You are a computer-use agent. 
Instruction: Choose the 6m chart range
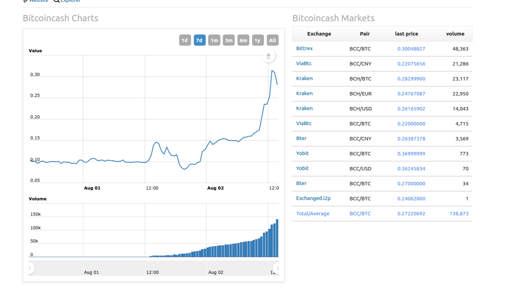tap(243, 40)
